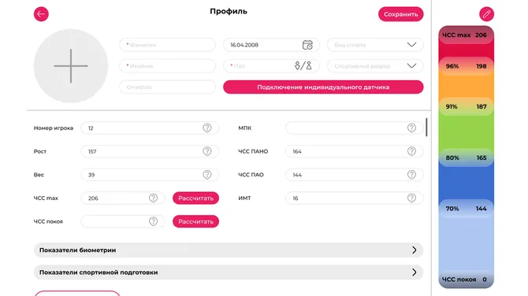528x296 pixels.
Task: Click the Сохранить button
Action: point(400,14)
